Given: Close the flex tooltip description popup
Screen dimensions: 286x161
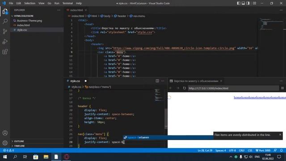Looking at the screenshot, I should pyautogui.click(x=280, y=135).
